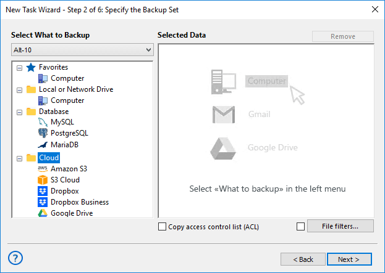Open help via question mark icon
This screenshot has width=385, height=273.
(17, 258)
